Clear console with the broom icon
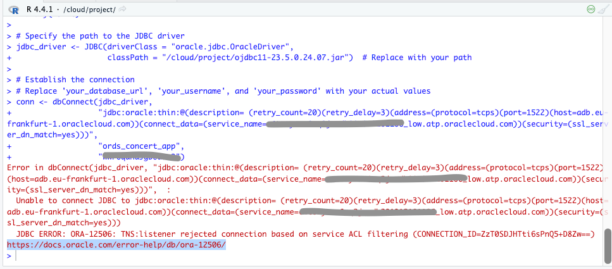 pos(603,9)
